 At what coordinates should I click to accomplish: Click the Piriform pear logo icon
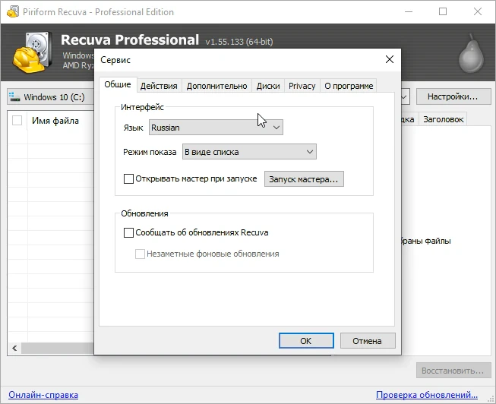(x=471, y=53)
